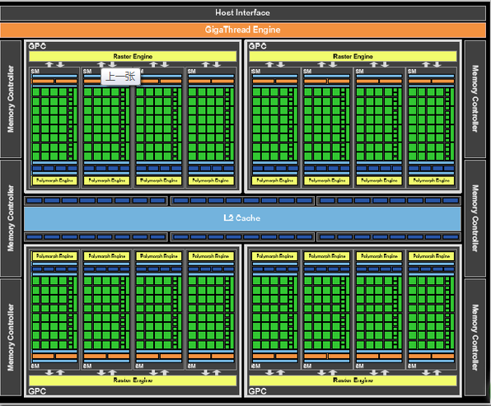Click the leftmost SM label in upper-left GPC

click(35, 72)
